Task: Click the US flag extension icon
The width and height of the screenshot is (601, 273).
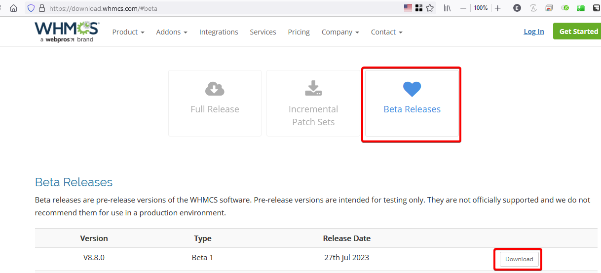Action: pos(408,8)
